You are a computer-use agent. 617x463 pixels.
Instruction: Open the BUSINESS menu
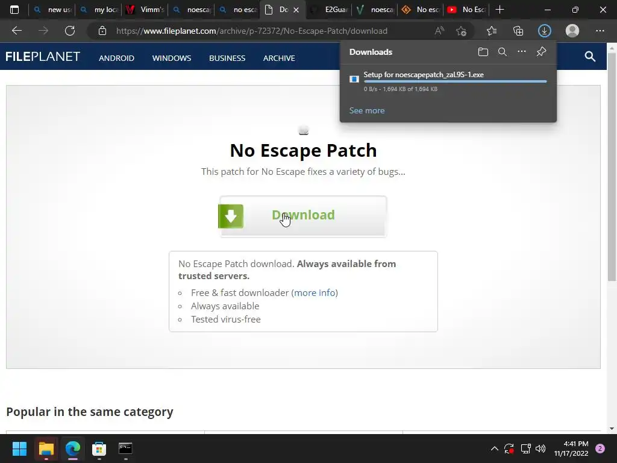(227, 58)
